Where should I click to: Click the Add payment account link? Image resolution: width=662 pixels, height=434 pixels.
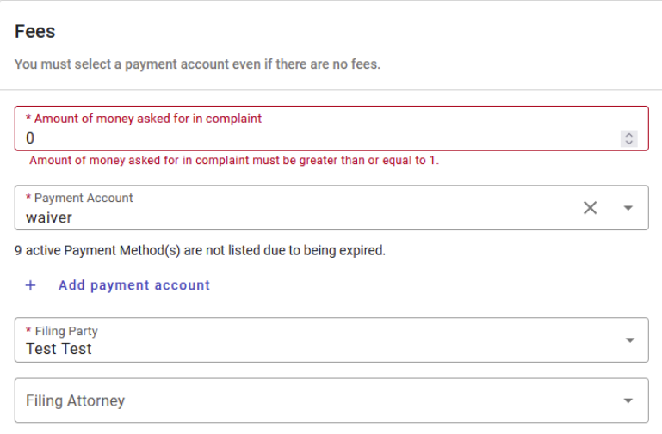point(133,285)
